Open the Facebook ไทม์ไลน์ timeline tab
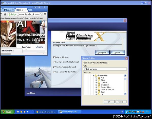This screenshot has height=119, width=152. [26, 47]
